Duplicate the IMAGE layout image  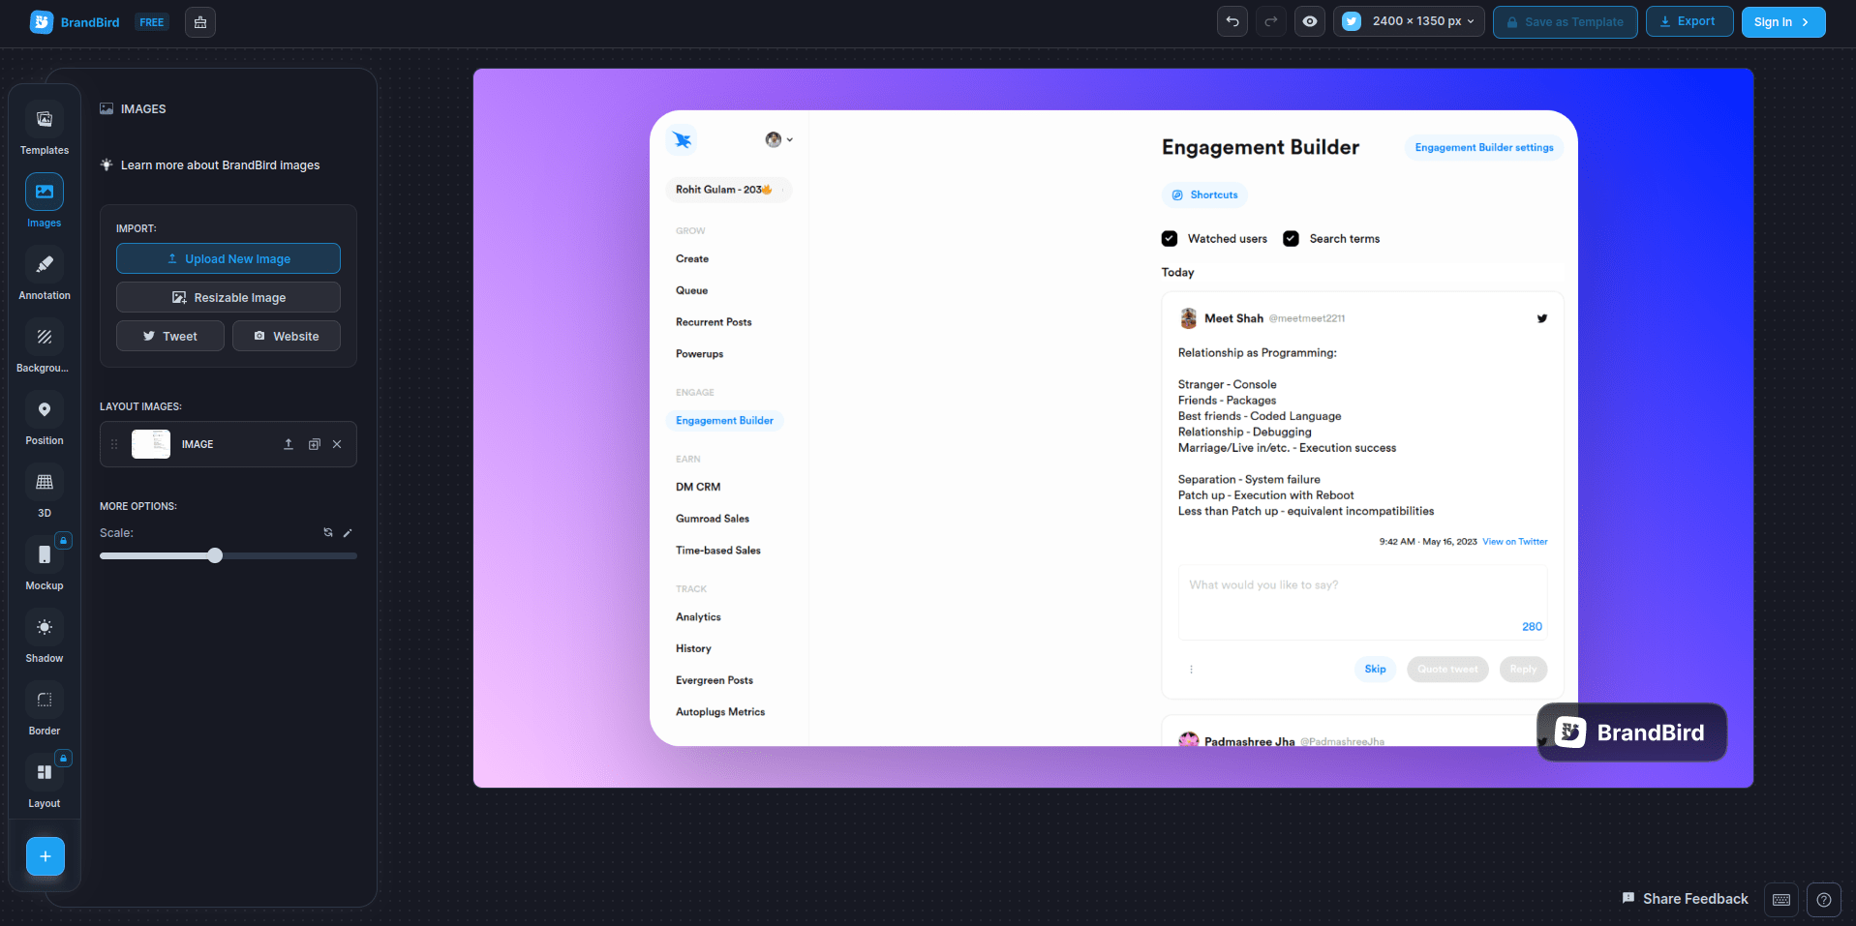click(314, 444)
